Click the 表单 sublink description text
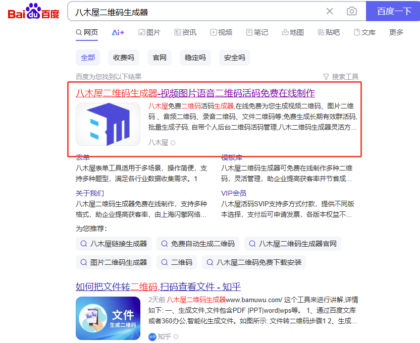The width and height of the screenshot is (420, 343). [141, 174]
